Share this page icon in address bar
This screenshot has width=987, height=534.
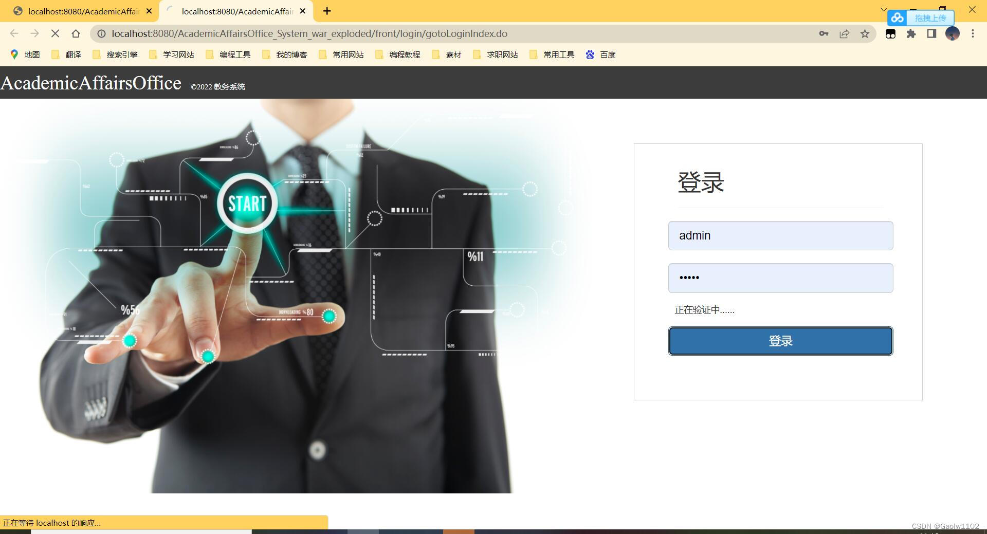pos(844,33)
